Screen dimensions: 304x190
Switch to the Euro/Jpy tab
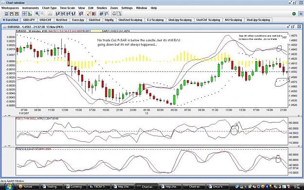click(x=78, y=20)
